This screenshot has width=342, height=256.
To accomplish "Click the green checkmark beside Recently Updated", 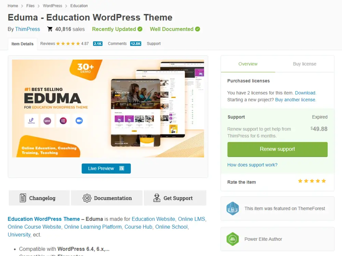I will [x=139, y=29].
